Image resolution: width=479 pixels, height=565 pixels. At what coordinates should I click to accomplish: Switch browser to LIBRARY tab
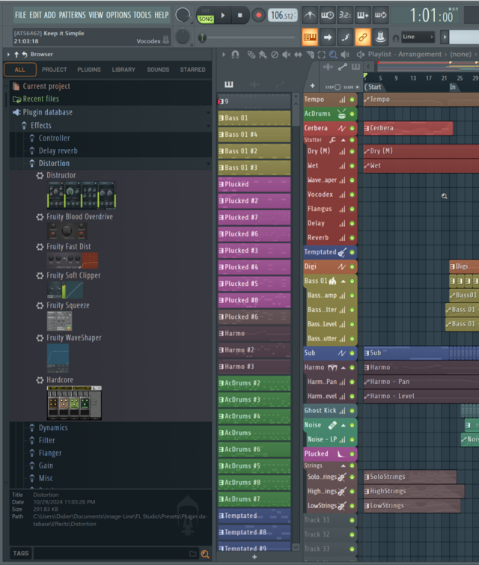click(x=123, y=70)
